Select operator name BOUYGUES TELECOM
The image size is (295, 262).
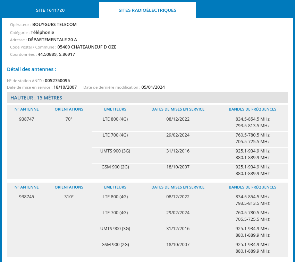54,25
